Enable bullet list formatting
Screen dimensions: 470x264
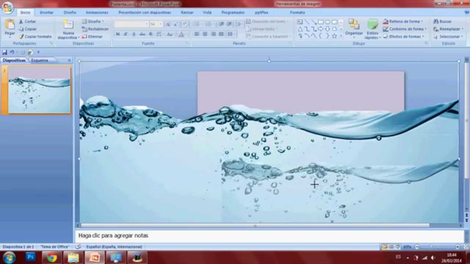[197, 23]
